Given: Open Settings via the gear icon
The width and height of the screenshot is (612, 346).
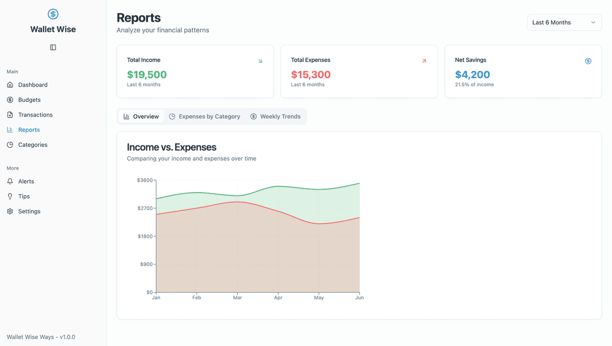Looking at the screenshot, I should click(10, 211).
